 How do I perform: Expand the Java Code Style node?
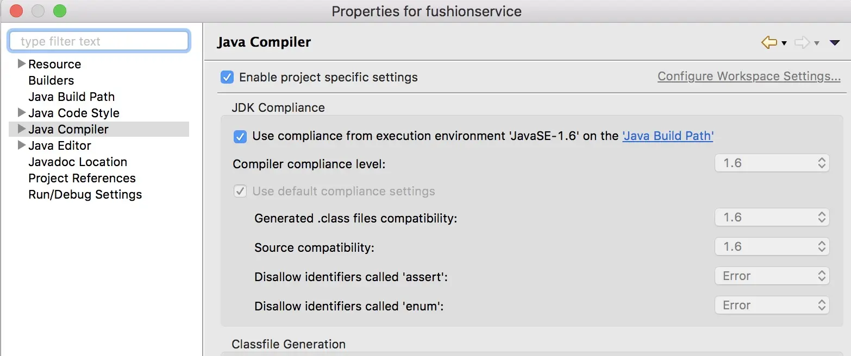tap(22, 112)
